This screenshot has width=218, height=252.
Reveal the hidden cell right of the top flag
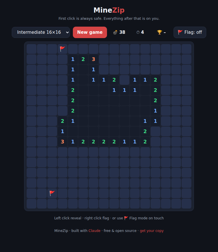pyautogui.click(x=73, y=49)
